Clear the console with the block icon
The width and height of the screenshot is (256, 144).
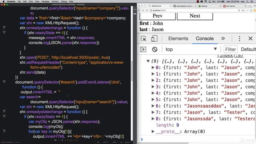(x=155, y=49)
